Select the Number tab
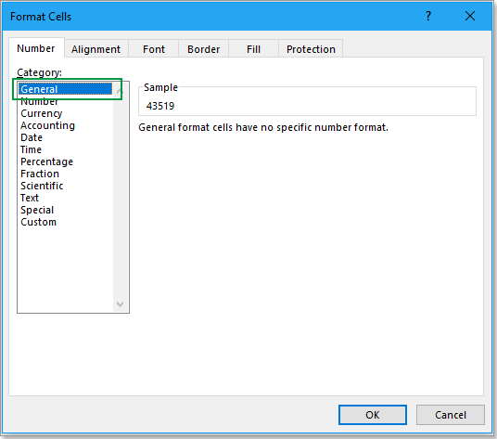Image resolution: width=497 pixels, height=439 pixels. pyautogui.click(x=36, y=48)
